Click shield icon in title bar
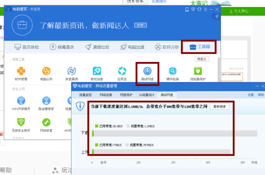Image resolution: width=265 pixels, height=175 pixels. click(x=193, y=9)
